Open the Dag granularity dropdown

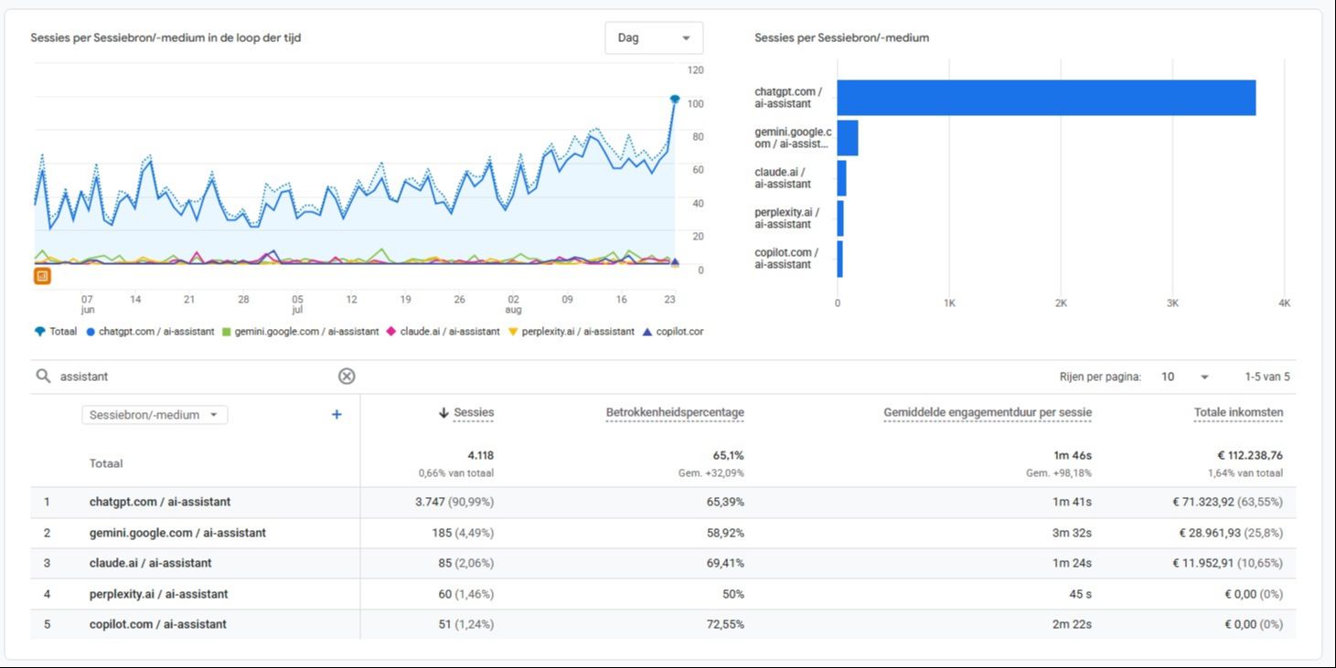tap(654, 37)
